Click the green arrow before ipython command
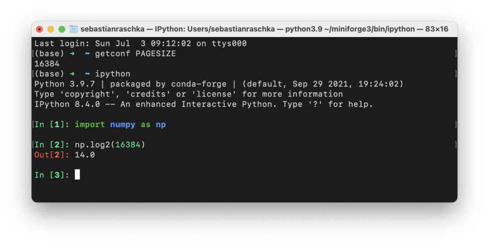 pos(72,74)
